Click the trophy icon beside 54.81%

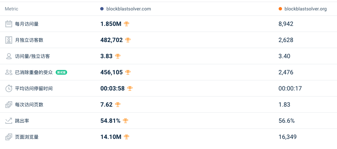click(x=125, y=121)
